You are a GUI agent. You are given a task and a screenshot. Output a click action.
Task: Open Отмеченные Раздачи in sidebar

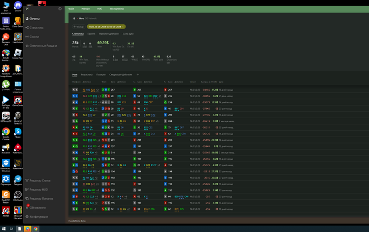(41, 46)
